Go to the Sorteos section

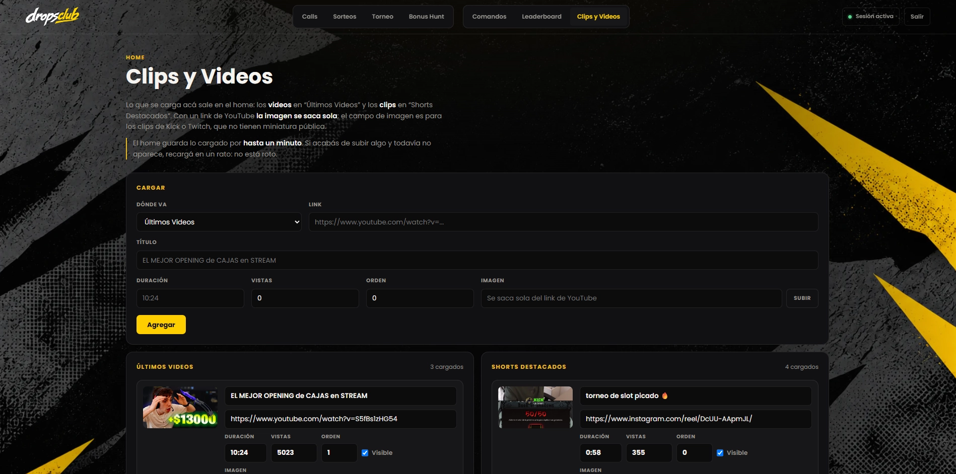(345, 17)
